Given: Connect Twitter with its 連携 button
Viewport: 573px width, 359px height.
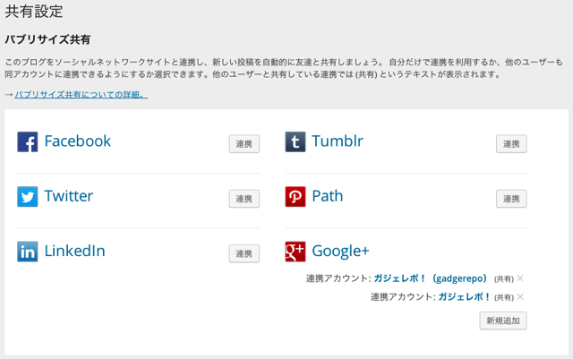Looking at the screenshot, I should pyautogui.click(x=244, y=199).
